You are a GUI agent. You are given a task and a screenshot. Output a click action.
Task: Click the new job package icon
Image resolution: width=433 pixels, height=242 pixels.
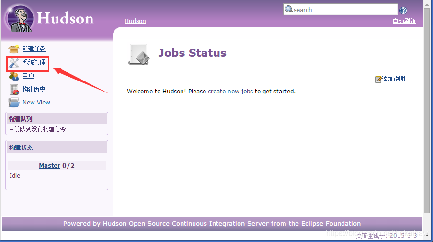(x=13, y=48)
